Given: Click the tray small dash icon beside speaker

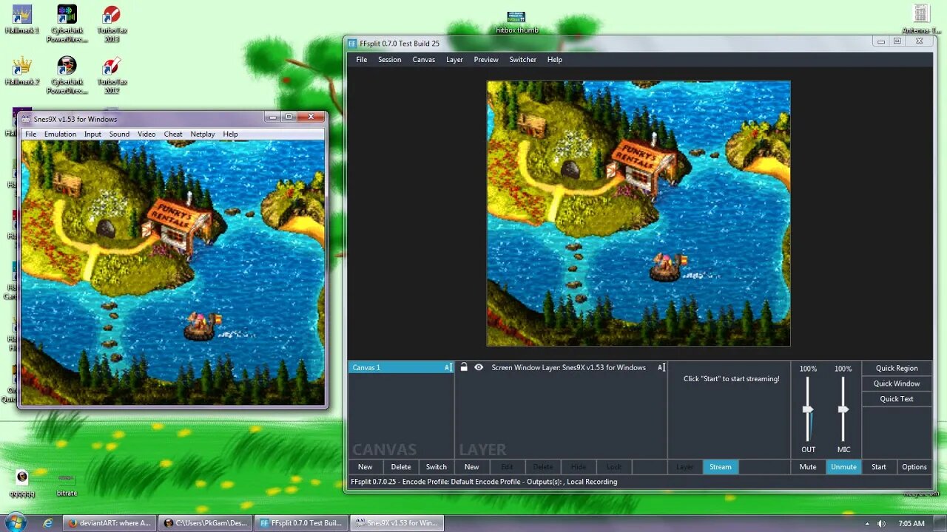Looking at the screenshot, I should [866, 523].
